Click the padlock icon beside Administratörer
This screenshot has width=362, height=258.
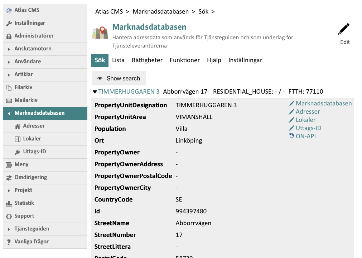click(x=9, y=36)
